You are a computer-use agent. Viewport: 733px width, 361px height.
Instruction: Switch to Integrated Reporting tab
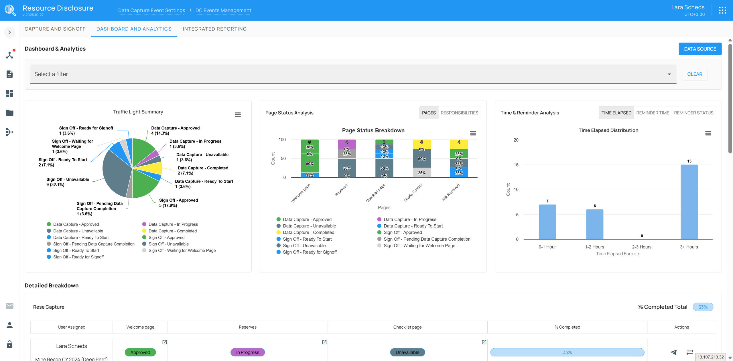214,29
